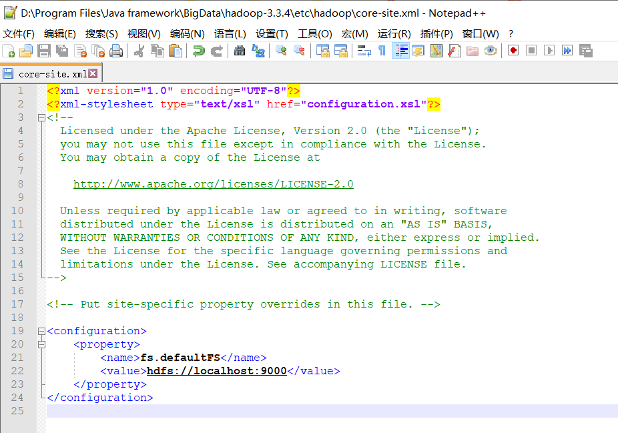Open the 设置(T) menu

[272, 34]
